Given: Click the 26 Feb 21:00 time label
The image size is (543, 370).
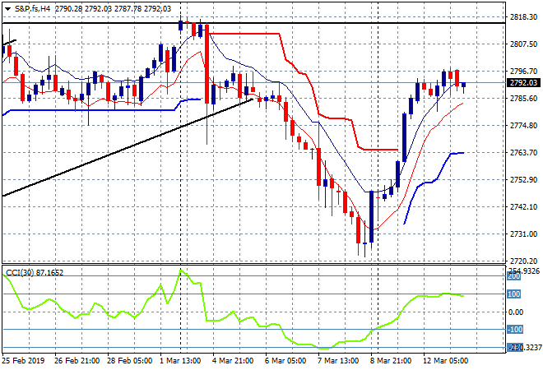Looking at the screenshot, I should coord(77,361).
